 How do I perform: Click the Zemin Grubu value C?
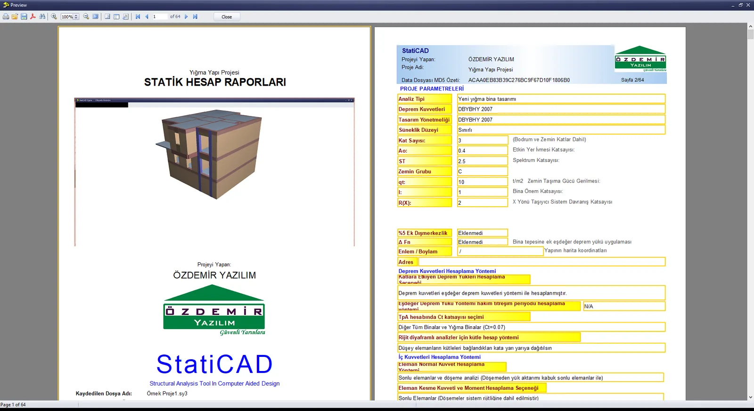point(483,171)
